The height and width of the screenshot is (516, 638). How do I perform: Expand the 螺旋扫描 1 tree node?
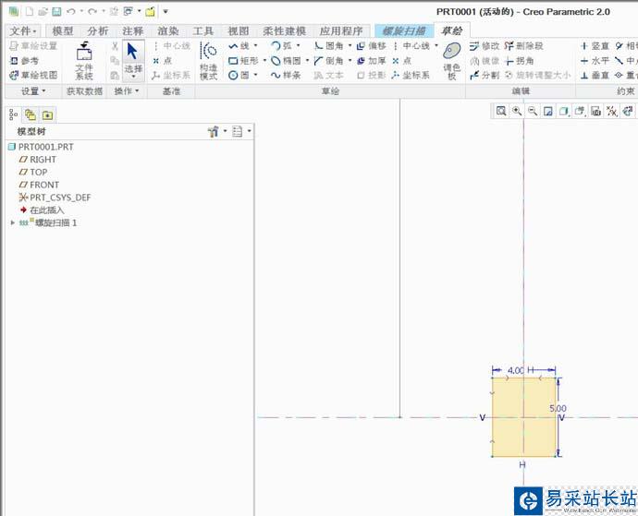click(x=13, y=222)
